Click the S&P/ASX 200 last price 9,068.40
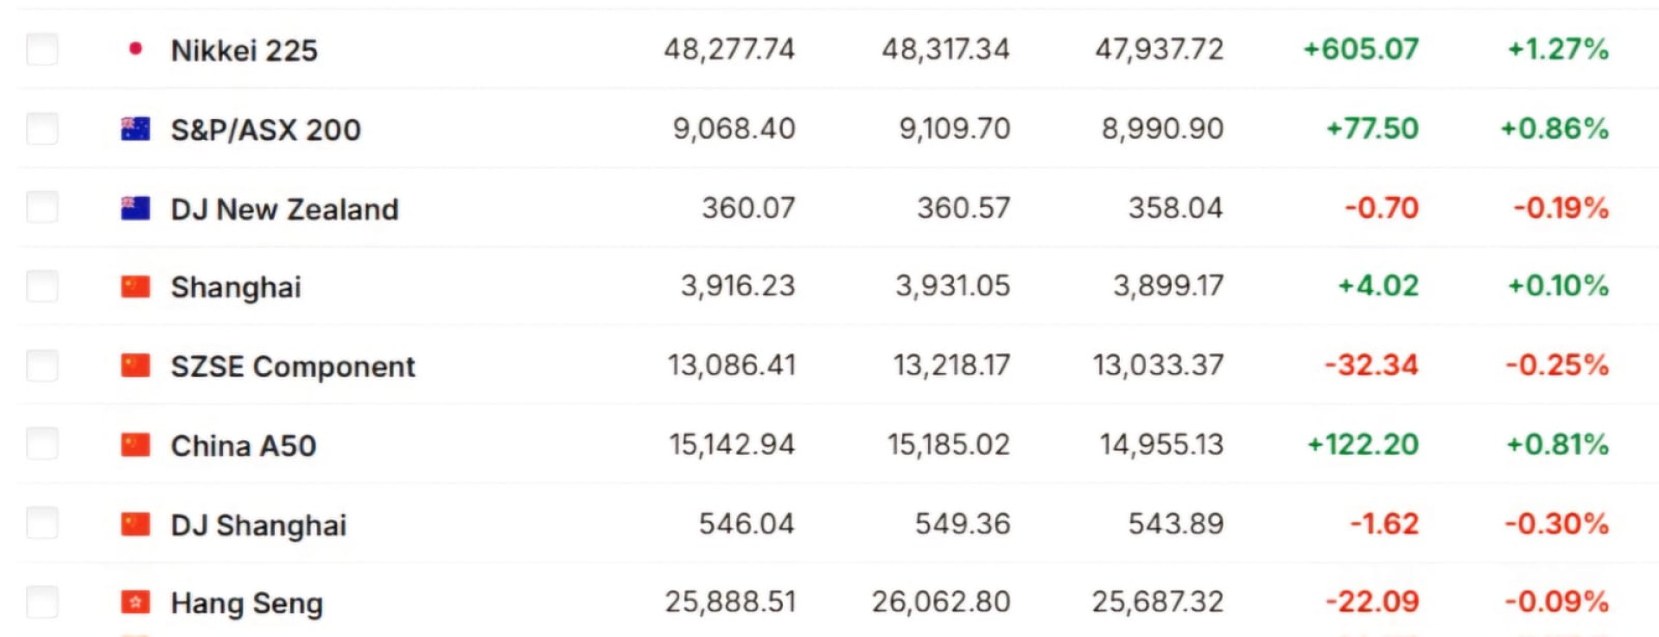 tap(734, 129)
